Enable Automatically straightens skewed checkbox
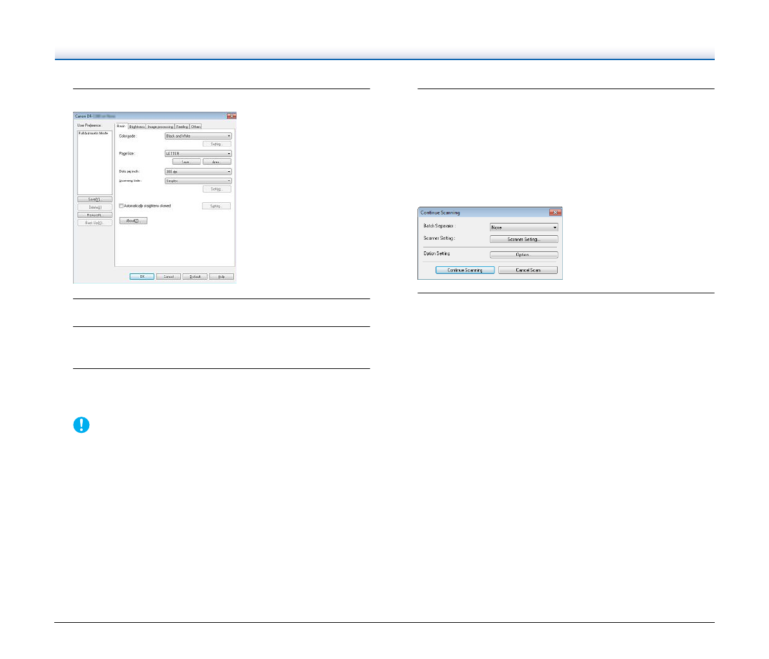Screen dimensions: 769x659 121,206
